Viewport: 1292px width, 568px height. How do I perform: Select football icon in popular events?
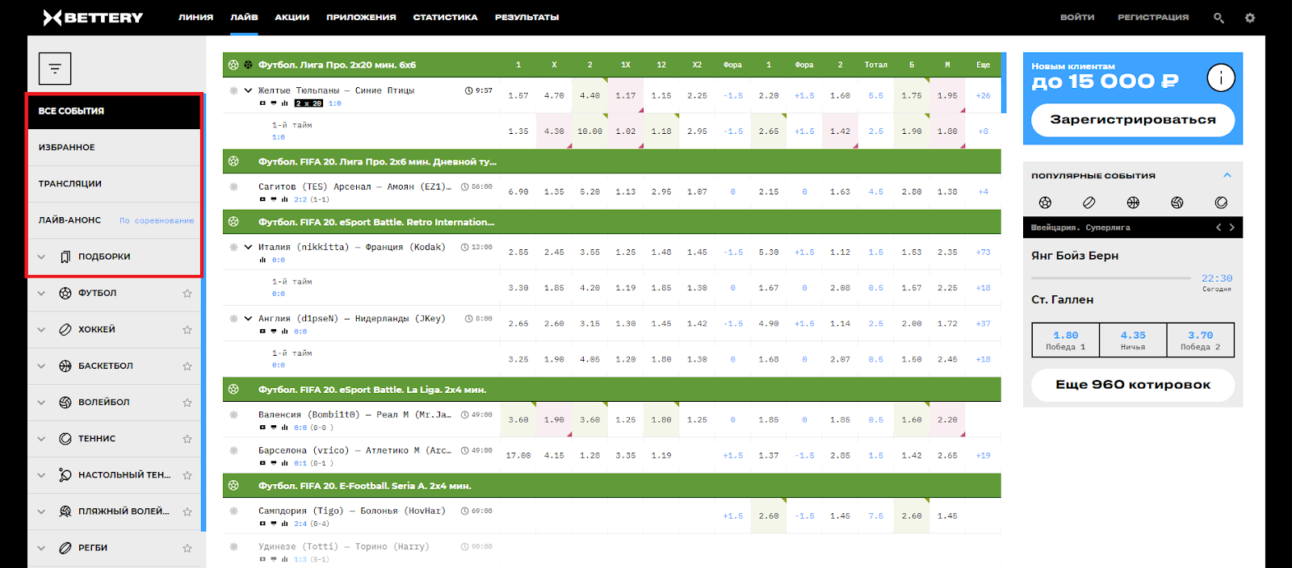(1045, 203)
